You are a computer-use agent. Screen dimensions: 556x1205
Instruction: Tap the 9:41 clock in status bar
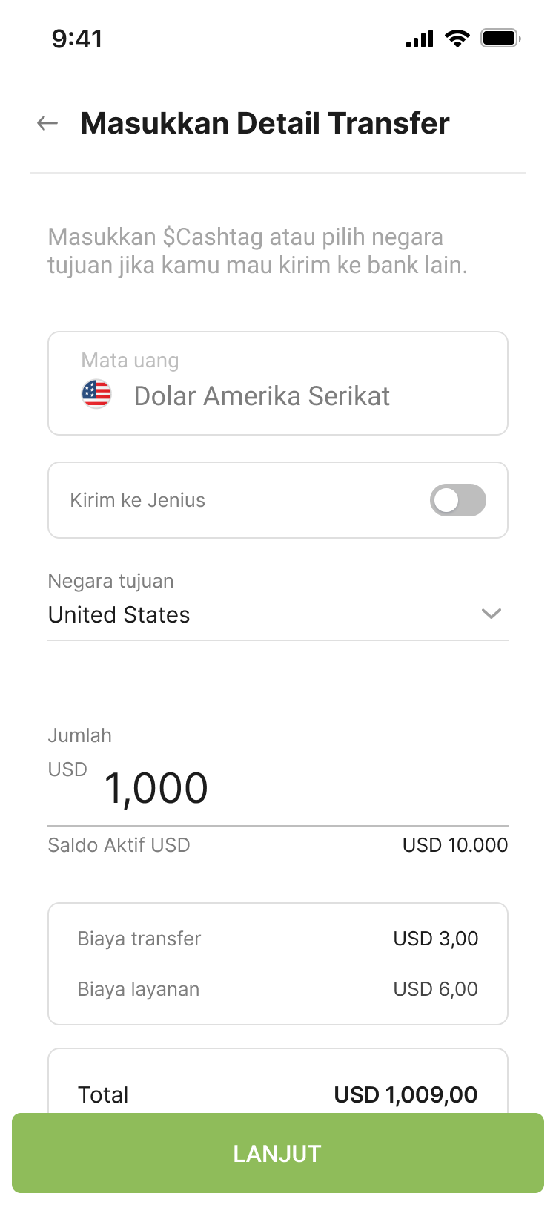pos(77,39)
